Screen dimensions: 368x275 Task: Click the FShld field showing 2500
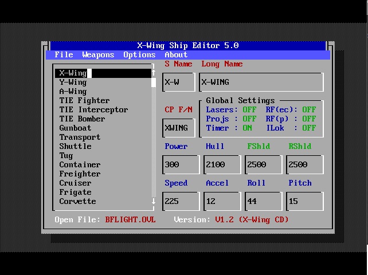point(263,164)
